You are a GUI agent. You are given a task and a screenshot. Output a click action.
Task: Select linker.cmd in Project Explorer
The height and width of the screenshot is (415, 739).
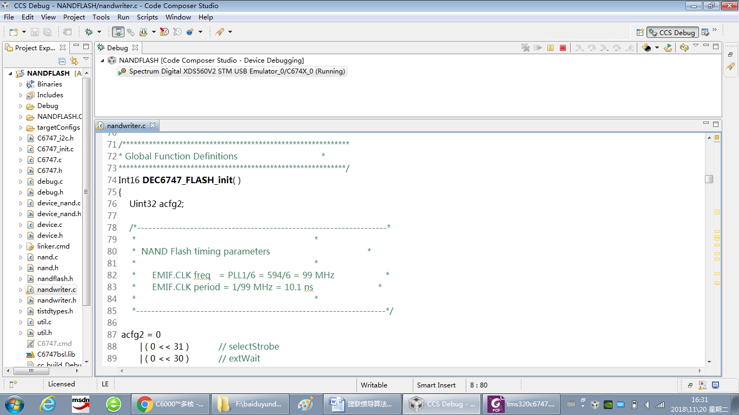[53, 246]
